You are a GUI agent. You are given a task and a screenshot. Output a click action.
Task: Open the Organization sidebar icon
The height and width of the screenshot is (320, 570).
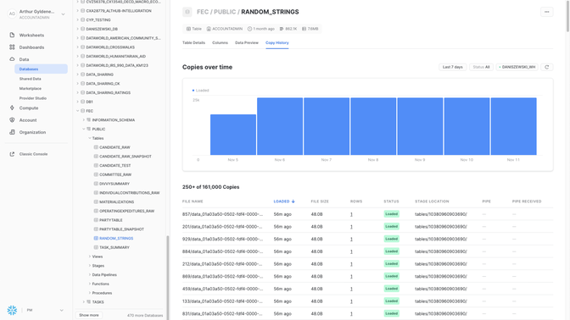12,132
